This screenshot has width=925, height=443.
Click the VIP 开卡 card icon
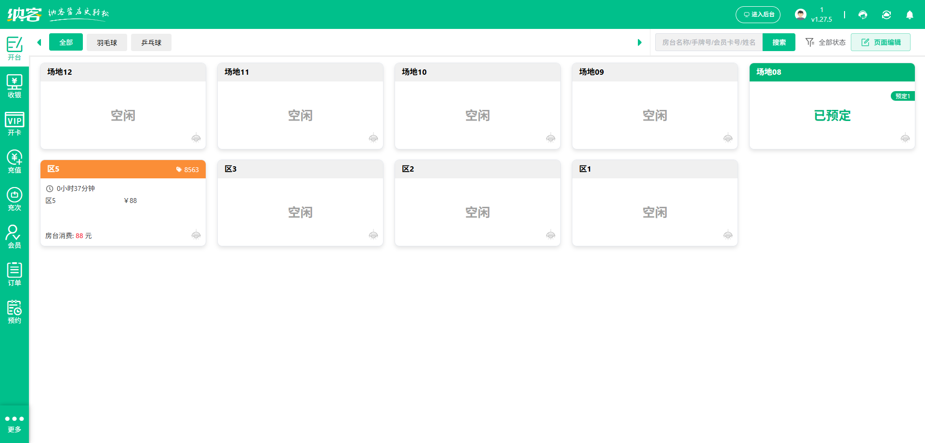[14, 124]
